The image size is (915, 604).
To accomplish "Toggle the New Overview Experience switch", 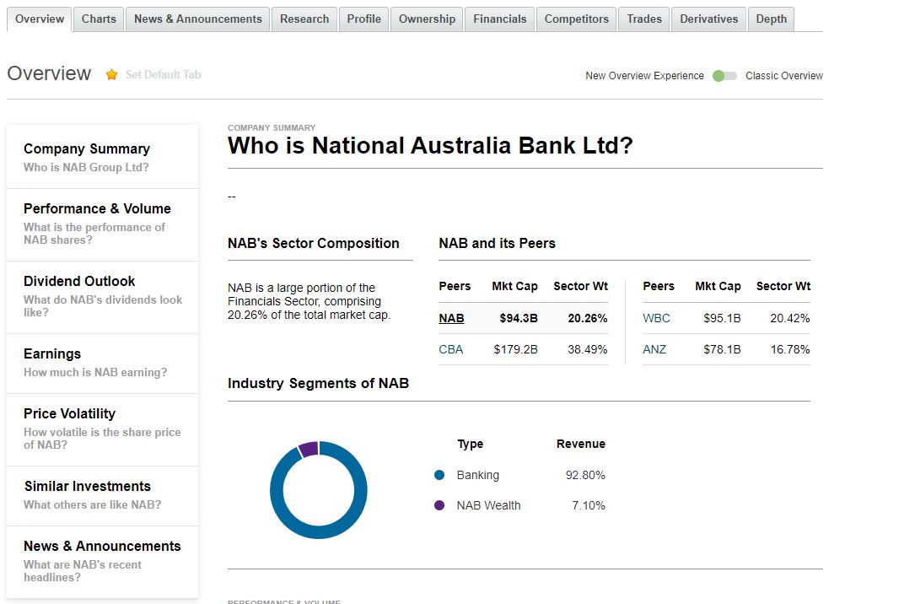I will pos(724,76).
